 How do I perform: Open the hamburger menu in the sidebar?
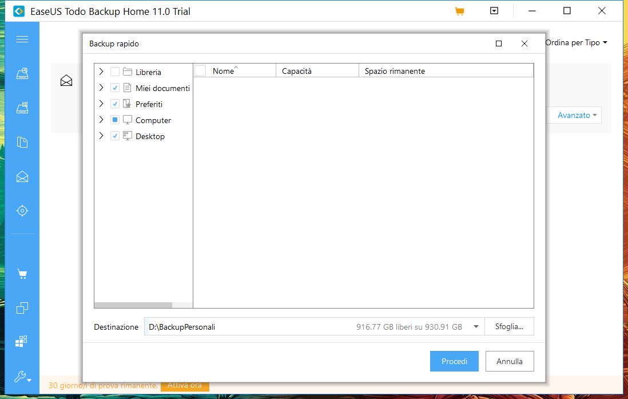22,39
